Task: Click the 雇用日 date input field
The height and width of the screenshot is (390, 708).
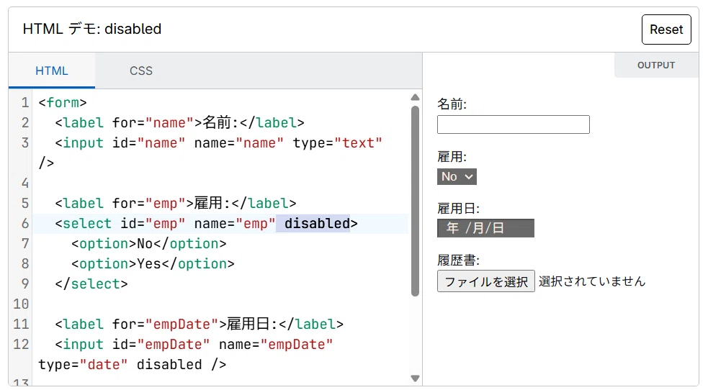Action: (x=485, y=228)
